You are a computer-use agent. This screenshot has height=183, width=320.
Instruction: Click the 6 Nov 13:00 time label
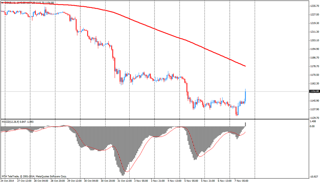225,181
